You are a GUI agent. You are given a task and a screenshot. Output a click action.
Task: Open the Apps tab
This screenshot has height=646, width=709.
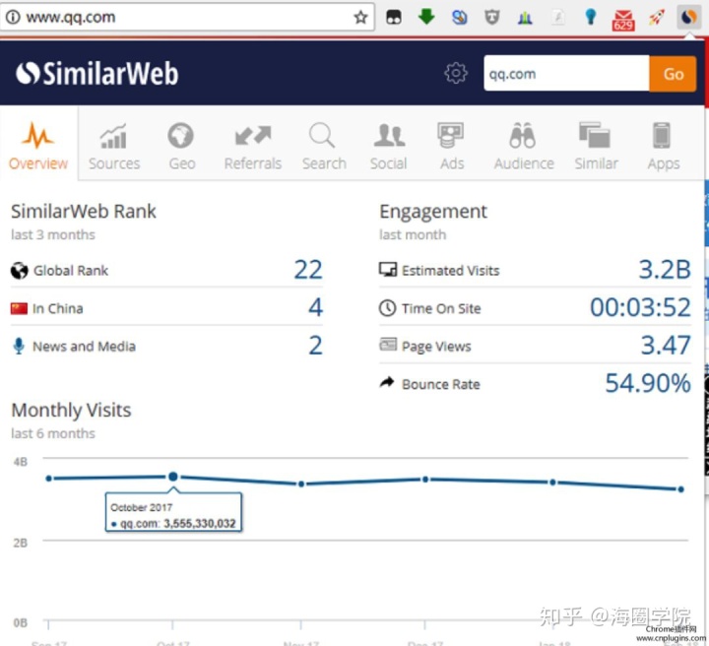[x=663, y=146]
